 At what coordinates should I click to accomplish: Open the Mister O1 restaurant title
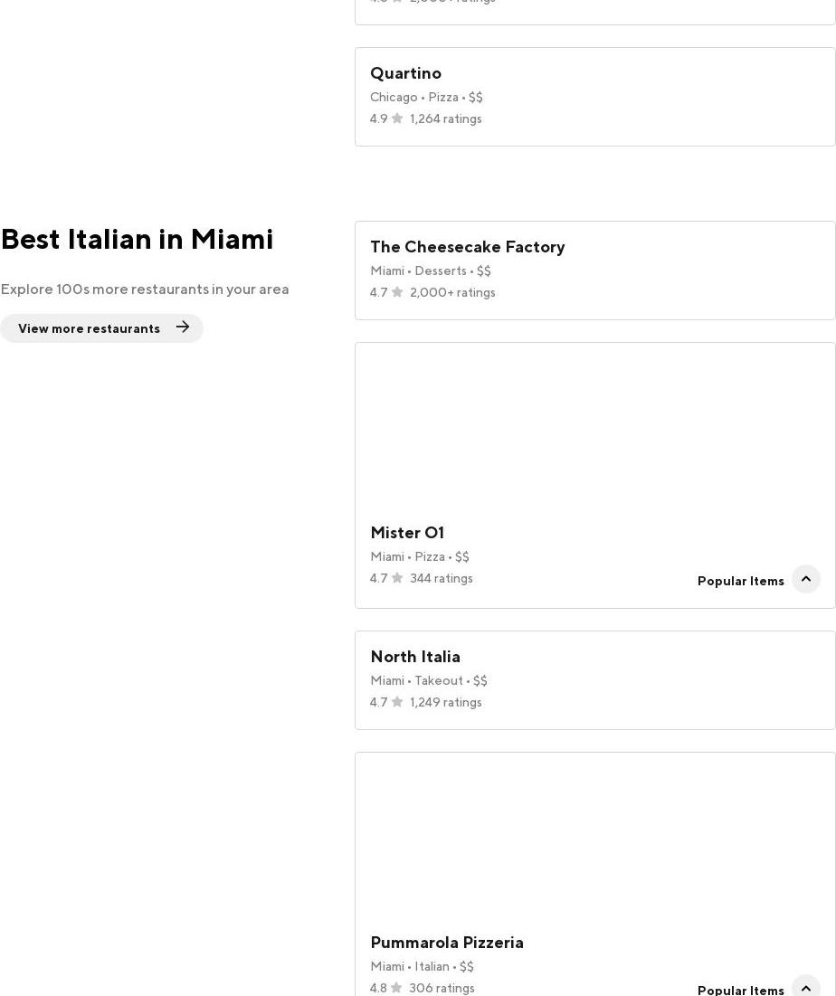click(407, 533)
